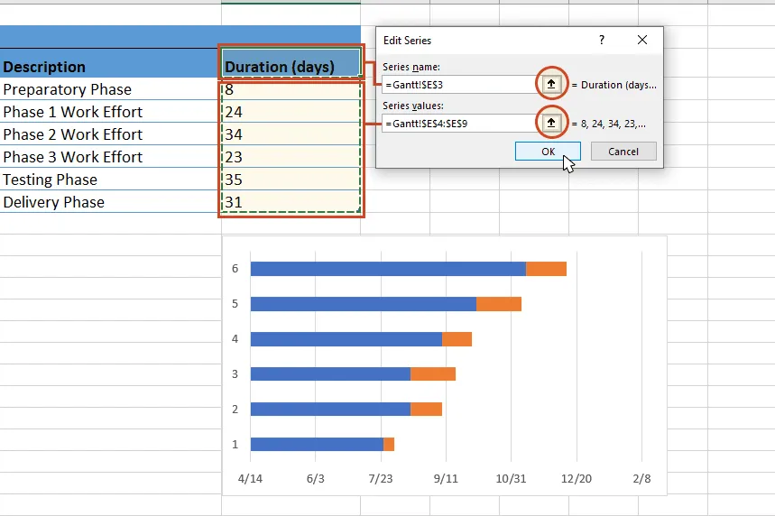The height and width of the screenshot is (516, 775).
Task: Click the blue bar segment in row 1
Action: (x=316, y=444)
